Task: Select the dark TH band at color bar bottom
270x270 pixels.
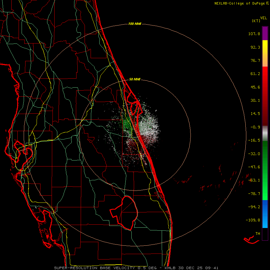Action: (x=265, y=234)
